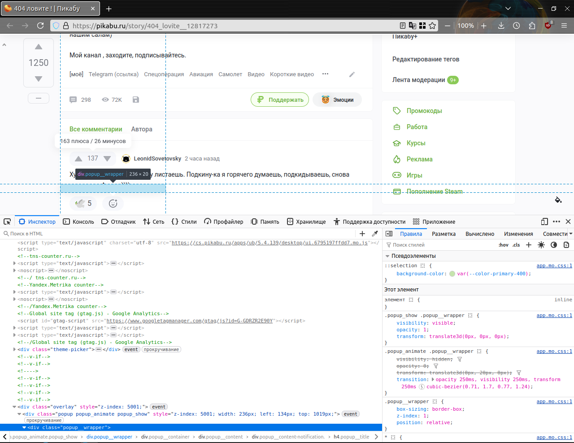
Task: Click the QR code icon in address bar
Action: (x=422, y=26)
